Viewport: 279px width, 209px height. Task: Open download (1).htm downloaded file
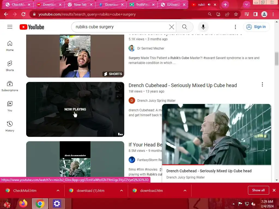pyautogui.click(x=90, y=190)
